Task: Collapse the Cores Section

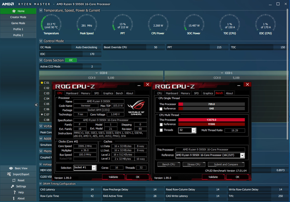Action: click(41, 60)
